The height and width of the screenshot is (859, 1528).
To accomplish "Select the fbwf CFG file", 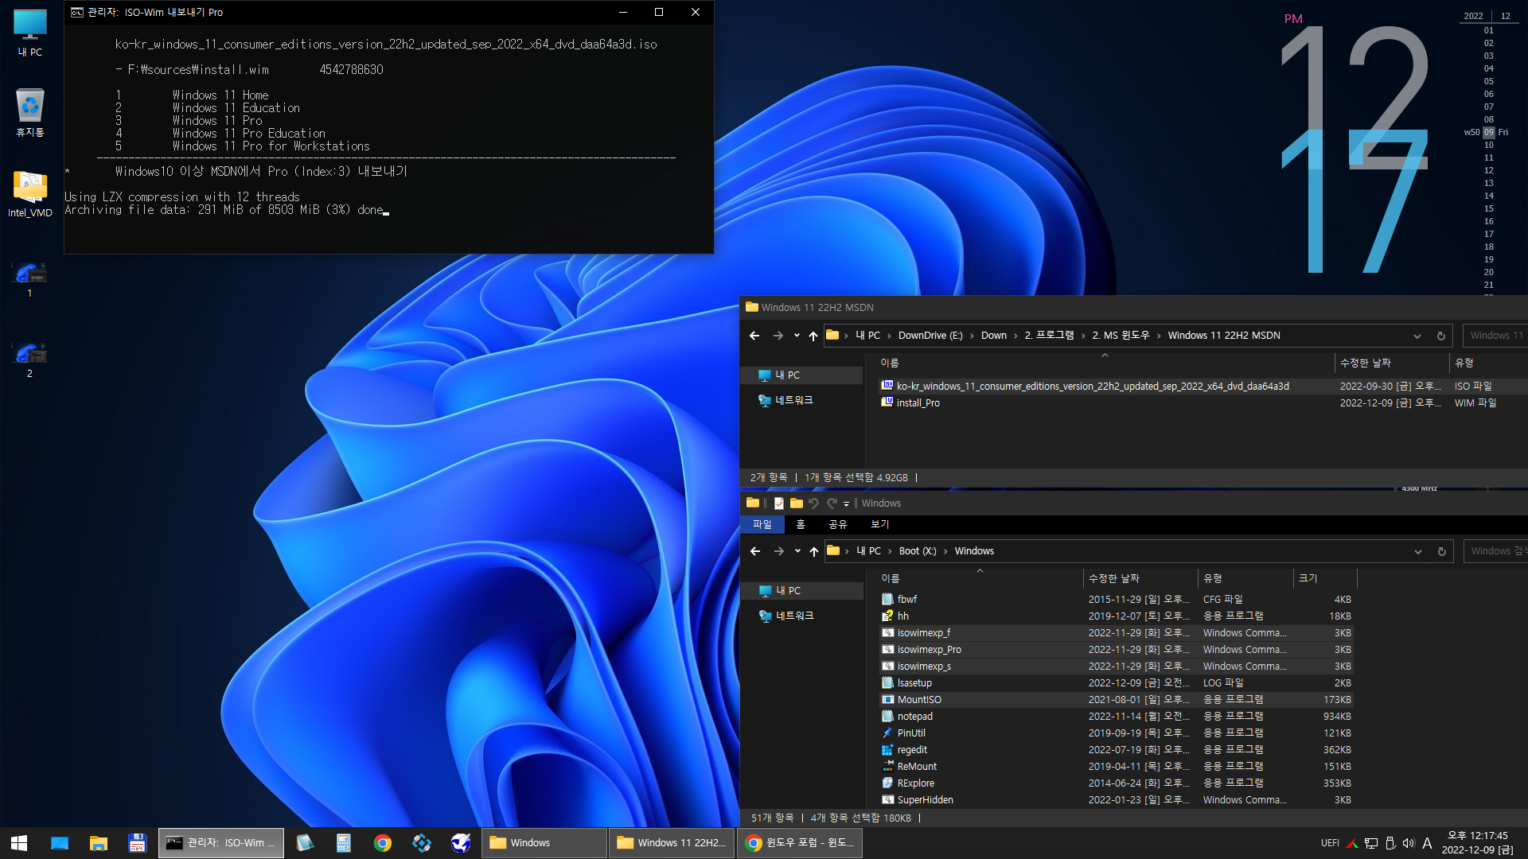I will click(x=1117, y=600).
